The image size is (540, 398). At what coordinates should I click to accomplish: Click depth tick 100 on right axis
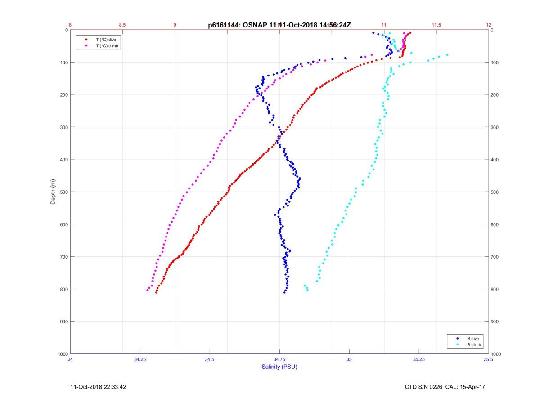point(495,63)
